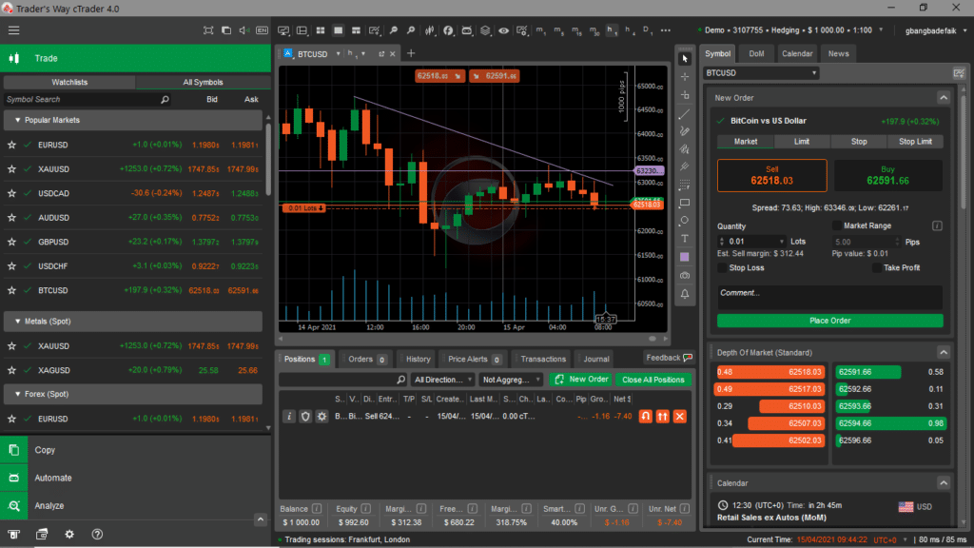
Task: Take a chart snapshot with camera icon
Action: point(685,275)
